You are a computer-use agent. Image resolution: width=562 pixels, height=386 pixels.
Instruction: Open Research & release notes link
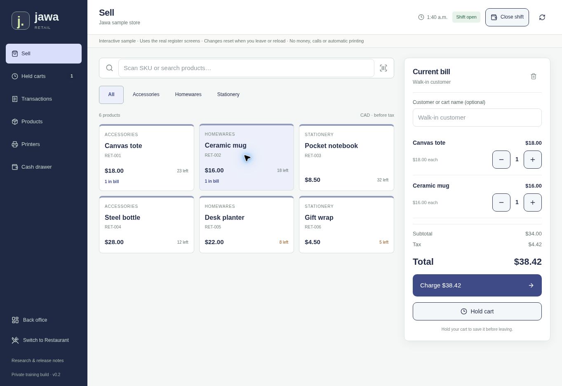[38, 360]
